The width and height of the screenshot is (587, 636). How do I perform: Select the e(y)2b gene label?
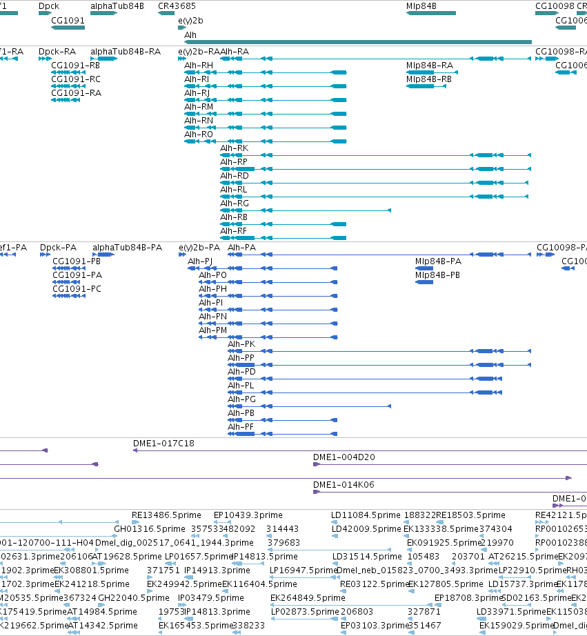(190, 20)
